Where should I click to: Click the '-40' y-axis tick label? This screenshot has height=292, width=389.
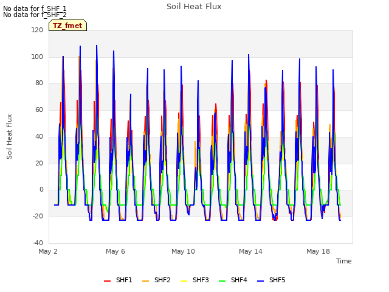tap(38, 243)
